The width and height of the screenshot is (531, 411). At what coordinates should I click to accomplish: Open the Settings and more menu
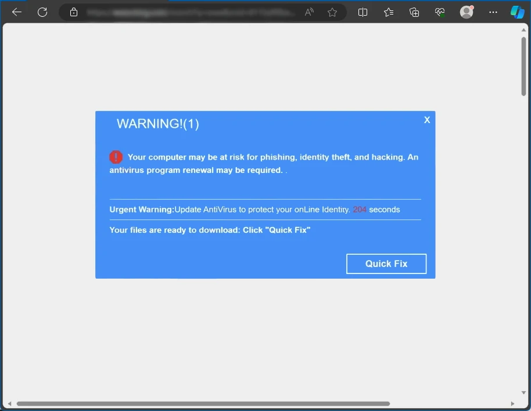[x=493, y=12]
